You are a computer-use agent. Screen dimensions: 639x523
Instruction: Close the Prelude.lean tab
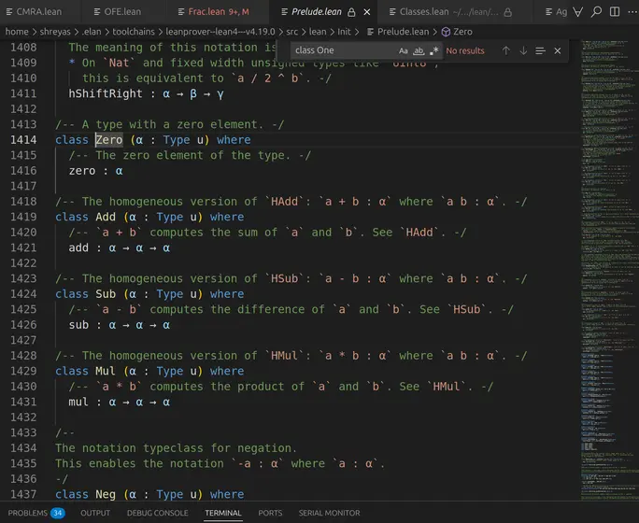(x=367, y=12)
